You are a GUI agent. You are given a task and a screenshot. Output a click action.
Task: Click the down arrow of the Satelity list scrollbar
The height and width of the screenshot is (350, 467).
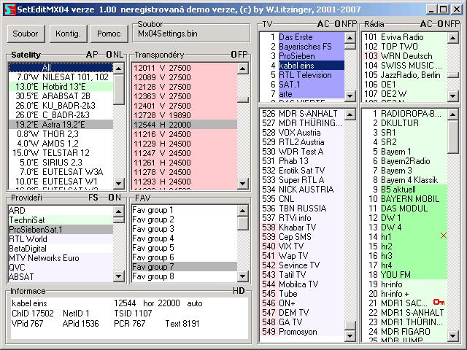[118, 183]
